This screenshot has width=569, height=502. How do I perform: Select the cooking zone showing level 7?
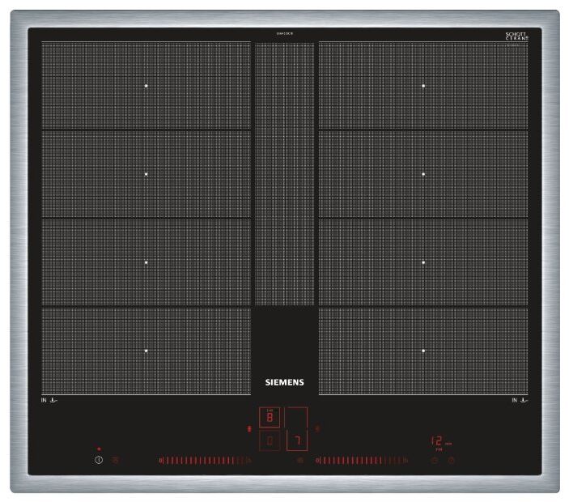(297, 442)
